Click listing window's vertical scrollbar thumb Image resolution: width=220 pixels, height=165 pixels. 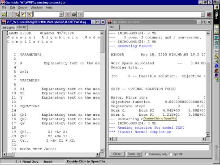pyautogui.click(x=102, y=44)
